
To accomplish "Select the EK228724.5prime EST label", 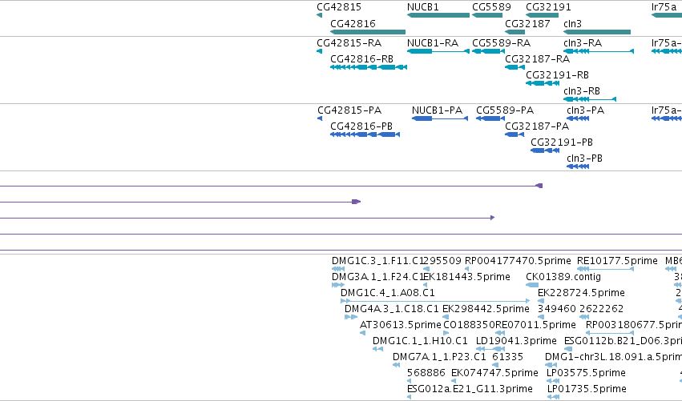I will coord(582,293).
